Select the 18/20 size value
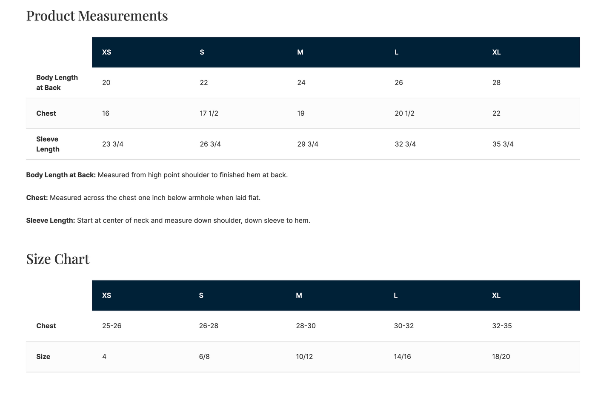Screen dimensions: 615x395 [501, 357]
